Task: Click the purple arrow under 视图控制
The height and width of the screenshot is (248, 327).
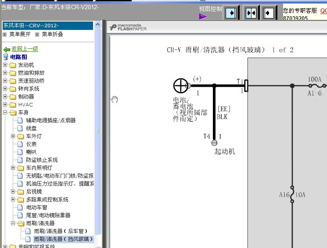Action: (203, 16)
